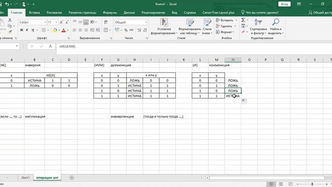
Task: Toggle underline formatting (Ч)
Action: coord(33,30)
